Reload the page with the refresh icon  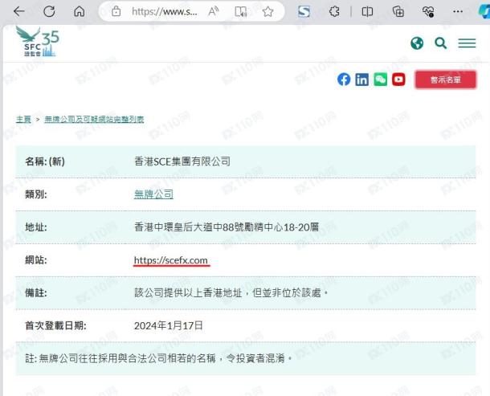click(x=49, y=11)
